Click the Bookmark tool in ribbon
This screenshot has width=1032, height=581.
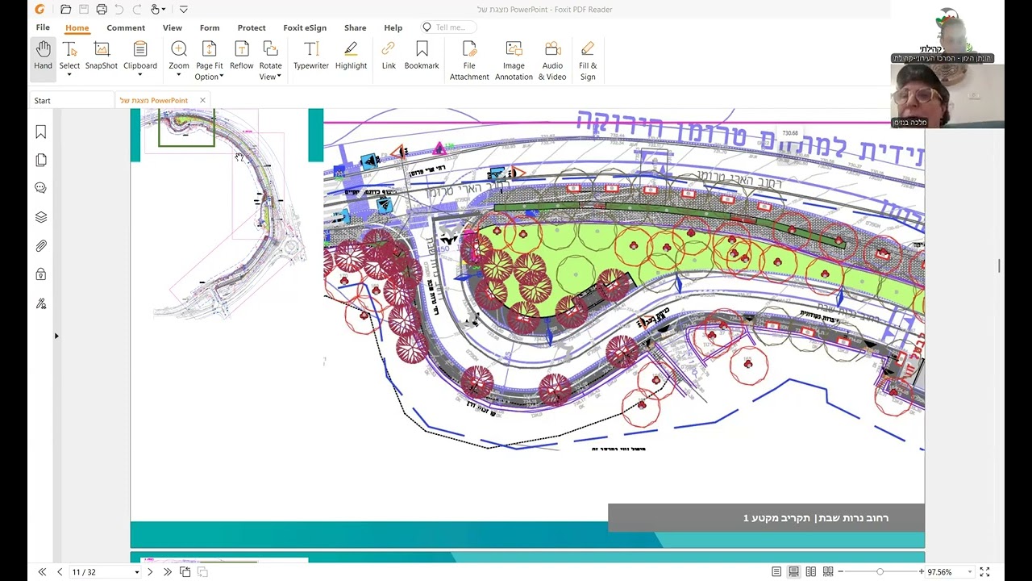(422, 55)
